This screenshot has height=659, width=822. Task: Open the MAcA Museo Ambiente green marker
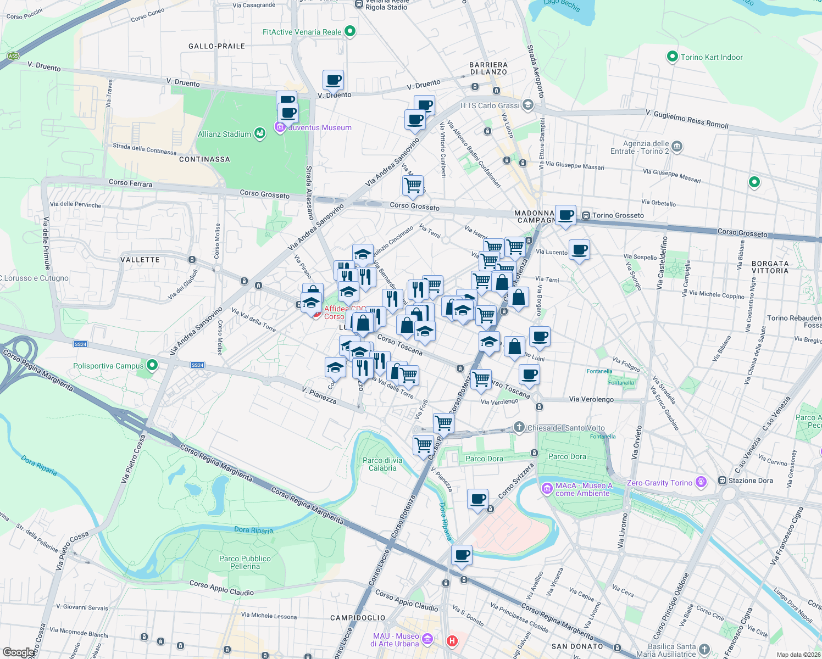pyautogui.click(x=547, y=488)
